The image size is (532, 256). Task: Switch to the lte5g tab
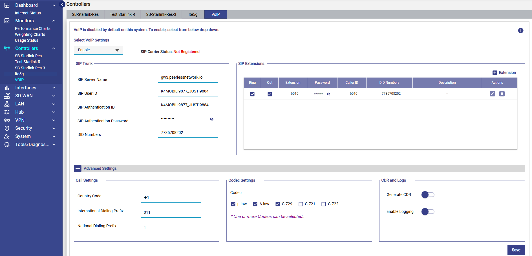click(x=193, y=14)
